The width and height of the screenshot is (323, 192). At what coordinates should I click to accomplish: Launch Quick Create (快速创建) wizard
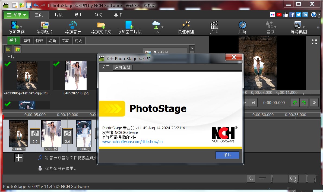[x=186, y=25]
